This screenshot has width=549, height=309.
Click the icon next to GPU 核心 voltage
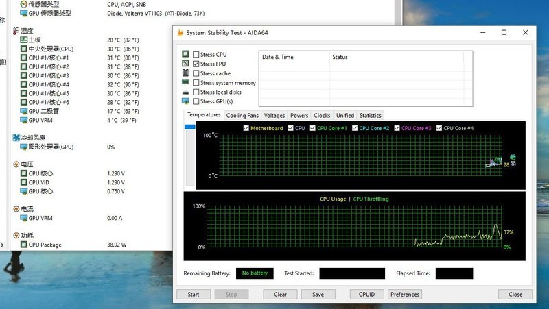[24, 191]
